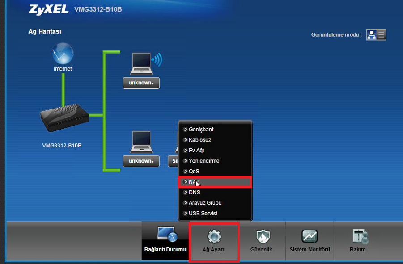The width and height of the screenshot is (403, 264).
Task: Open Bağlantı Durumu tab
Action: click(x=165, y=241)
